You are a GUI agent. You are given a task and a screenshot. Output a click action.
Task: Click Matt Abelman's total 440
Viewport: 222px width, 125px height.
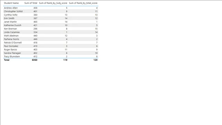pyautogui.click(x=35, y=36)
